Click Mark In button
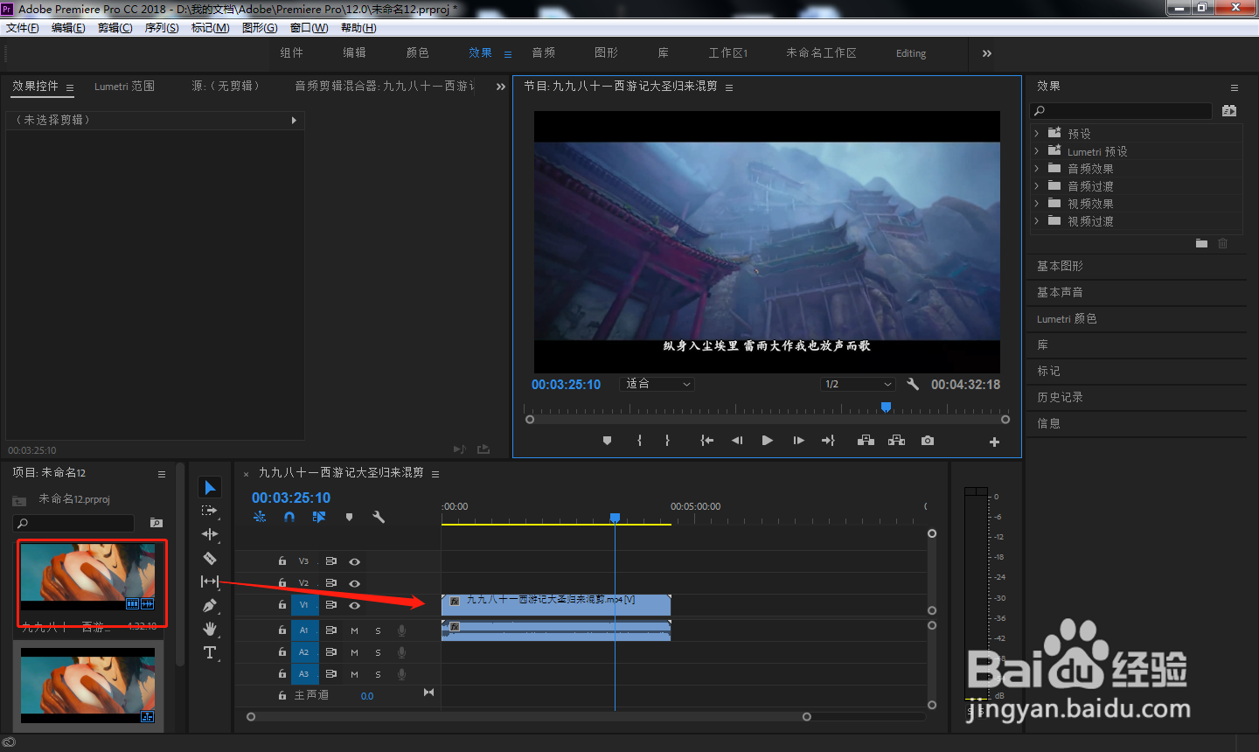 click(x=640, y=441)
